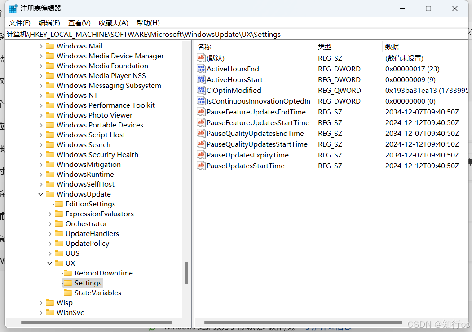Click the PauseFeatureUpdatesEndTime string icon
Viewport: 472px width, 332px height.
click(201, 112)
